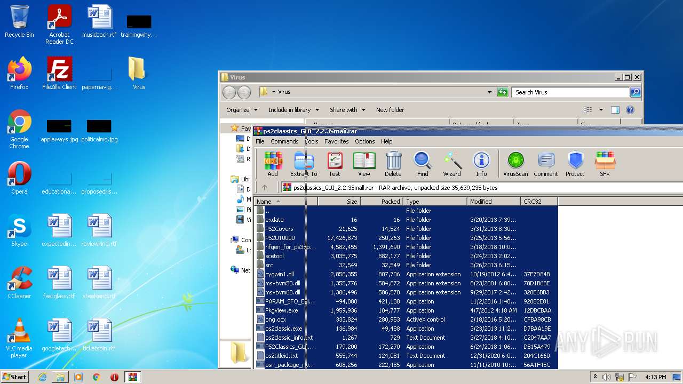The image size is (683, 384).
Task: Click the Delete trash icon
Action: [393, 164]
